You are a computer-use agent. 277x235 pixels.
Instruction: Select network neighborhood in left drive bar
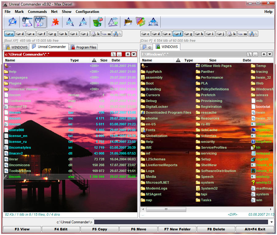117,34
